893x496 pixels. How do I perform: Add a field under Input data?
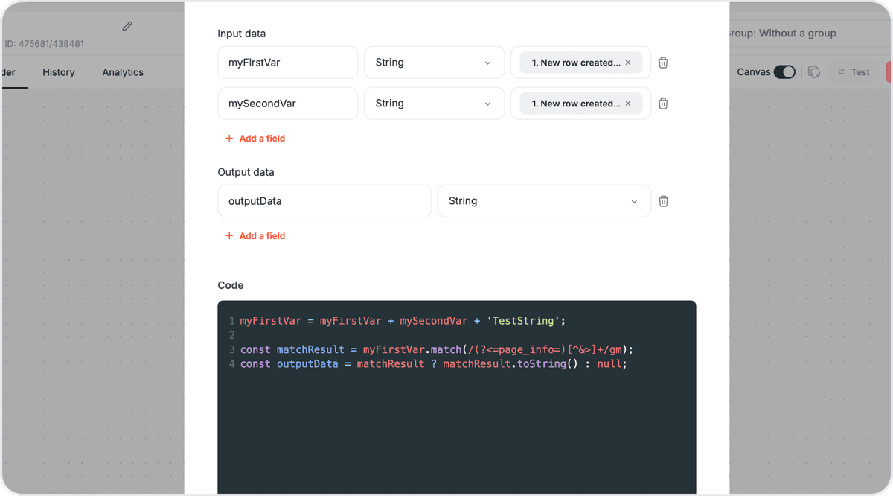pos(255,139)
